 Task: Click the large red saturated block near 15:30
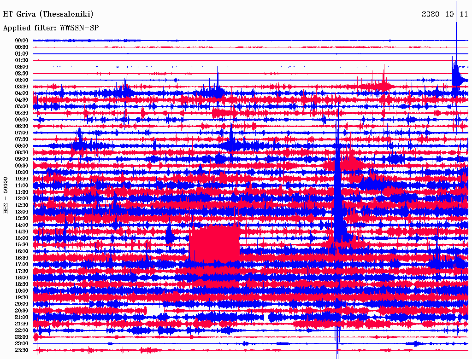214,244
